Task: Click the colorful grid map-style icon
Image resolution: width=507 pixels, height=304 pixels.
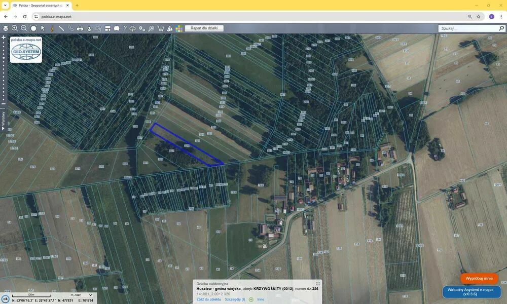Action: pyautogui.click(x=179, y=28)
